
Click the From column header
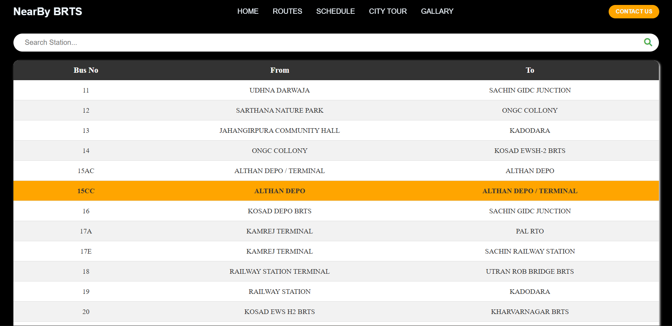pos(280,70)
